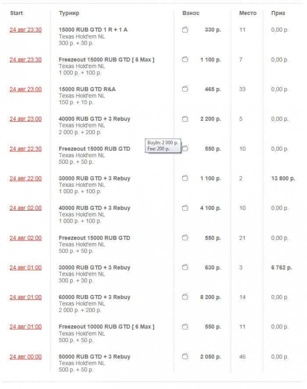Viewport: 307px width, 389px height.
Task: Click wallet icon in Freezeout 15000 [6 Max] row
Action: coord(185,60)
